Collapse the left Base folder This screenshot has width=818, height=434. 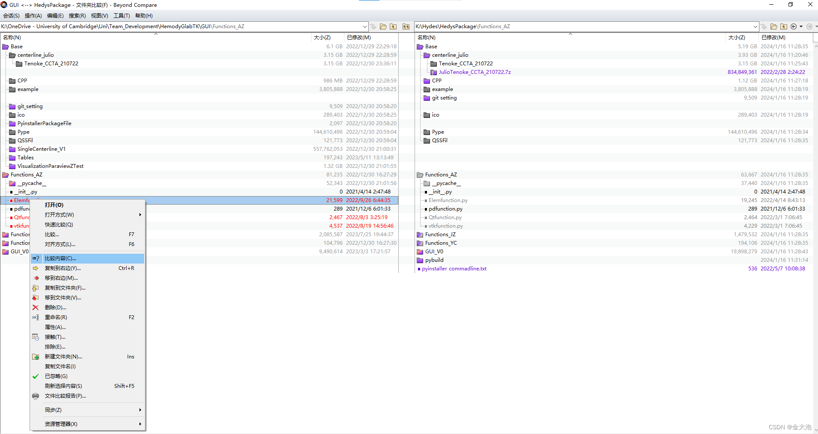pyautogui.click(x=6, y=47)
